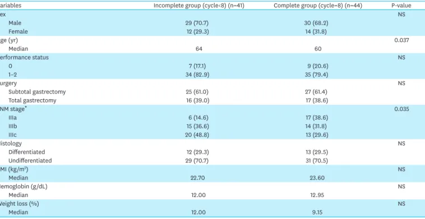Select the 'Differentiated' histology label

pos(26,152)
